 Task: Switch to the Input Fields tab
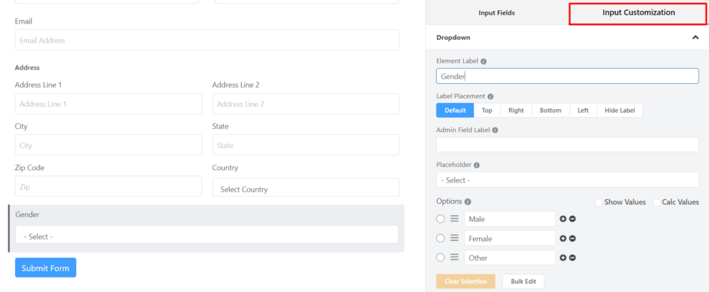tap(496, 12)
